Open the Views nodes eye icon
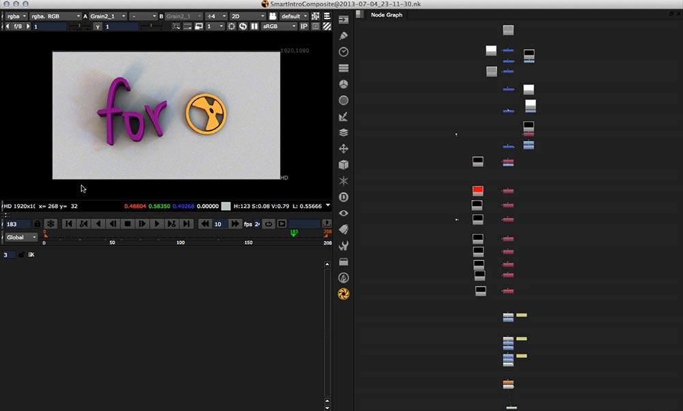Viewport: 683px width, 411px height. click(x=344, y=213)
